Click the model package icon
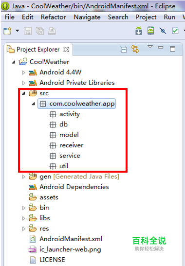The width and height of the screenshot is (185, 266). [53, 135]
